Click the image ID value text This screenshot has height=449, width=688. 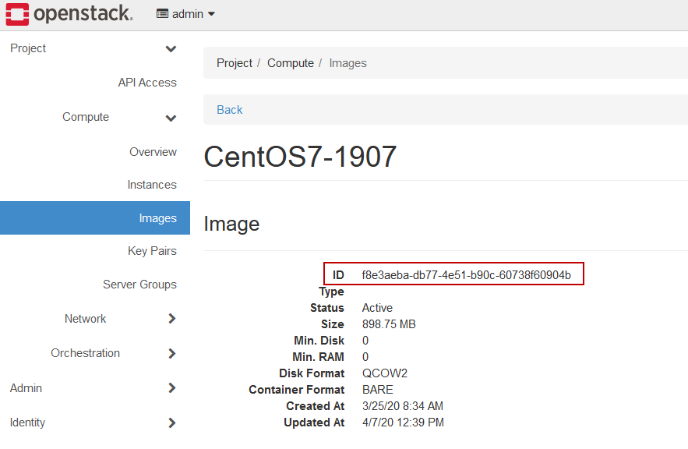466,275
